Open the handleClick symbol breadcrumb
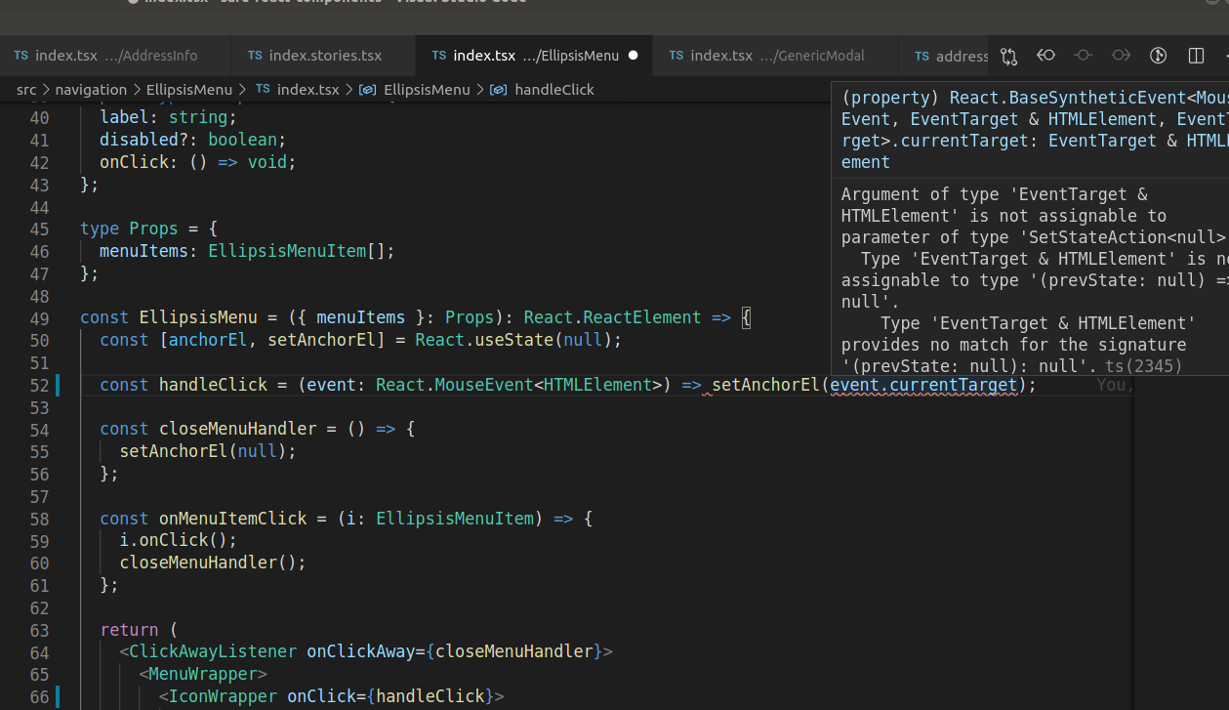 [554, 89]
